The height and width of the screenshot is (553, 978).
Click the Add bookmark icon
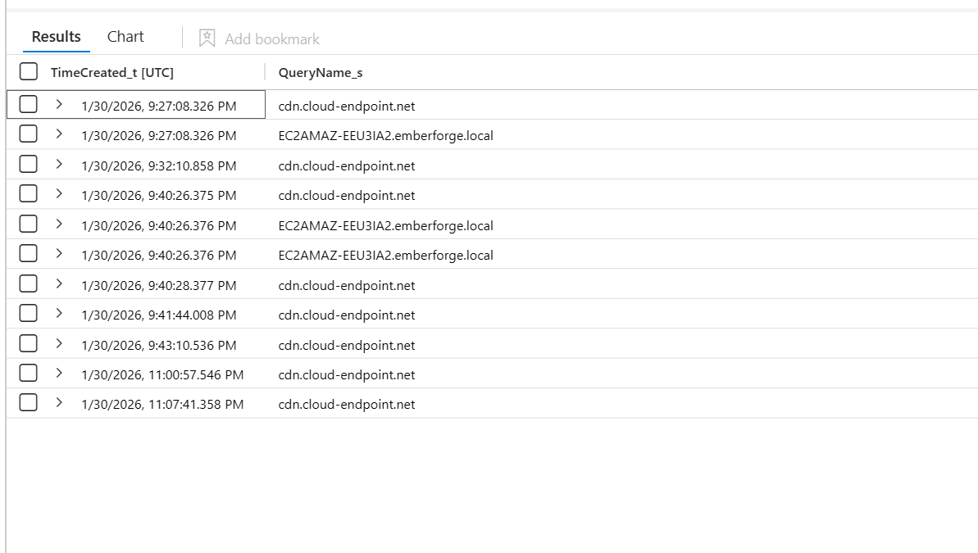pyautogui.click(x=207, y=39)
